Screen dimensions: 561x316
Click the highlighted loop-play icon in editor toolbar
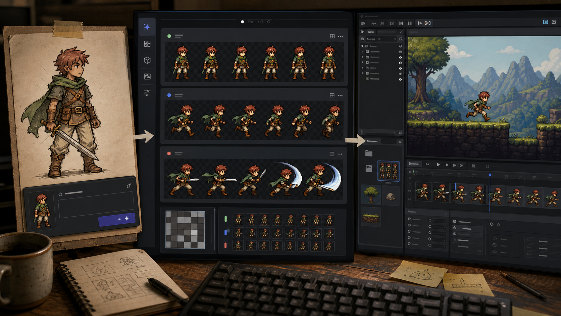(427, 23)
